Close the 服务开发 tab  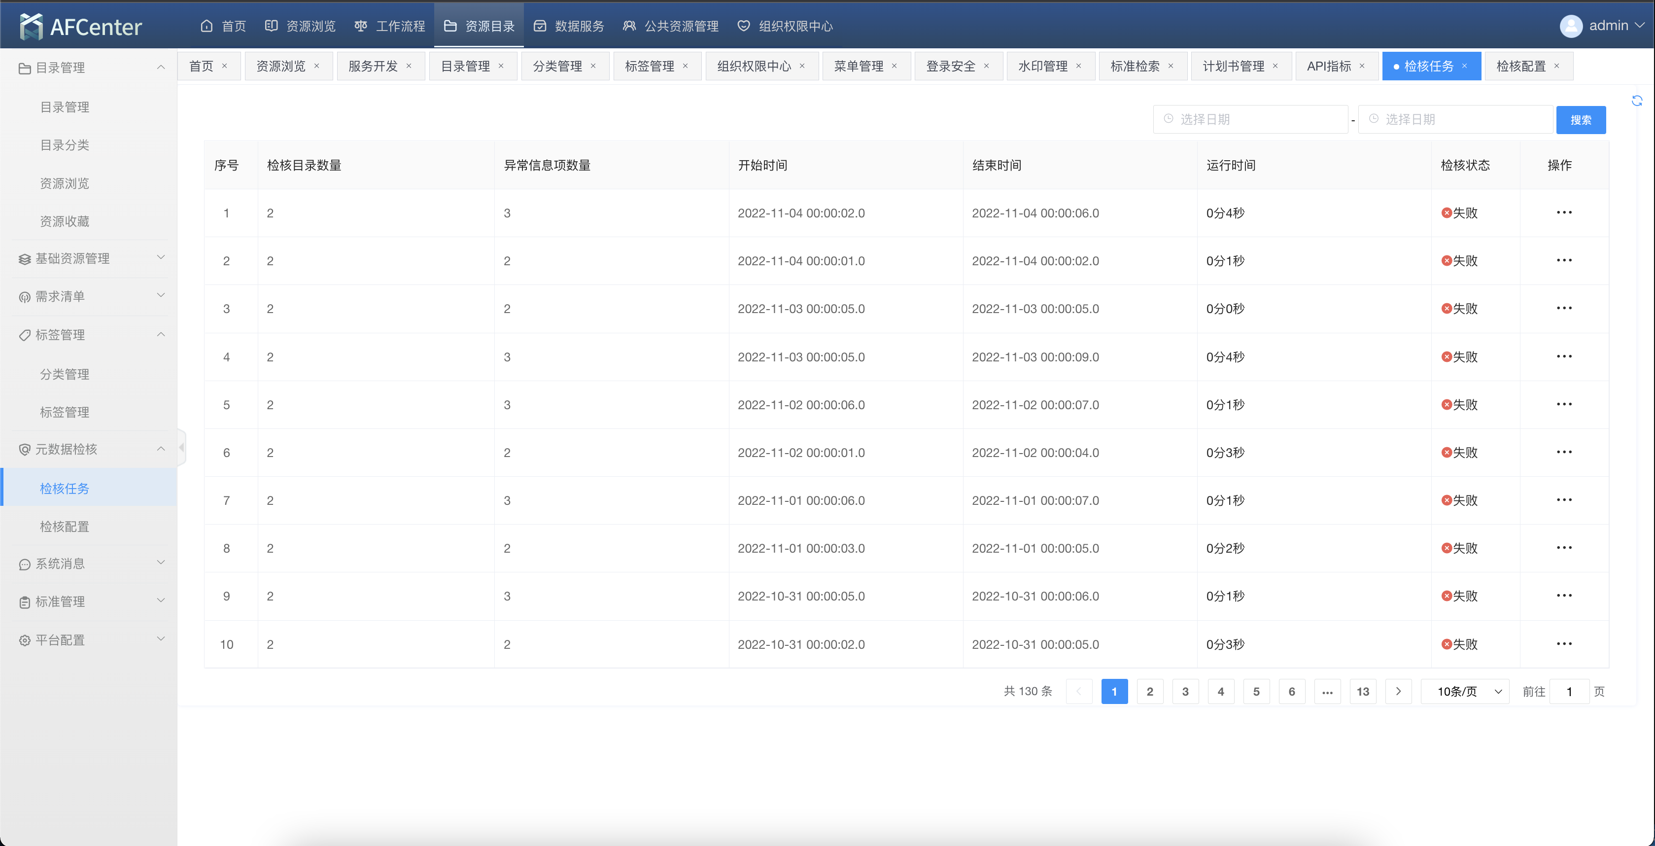(409, 66)
